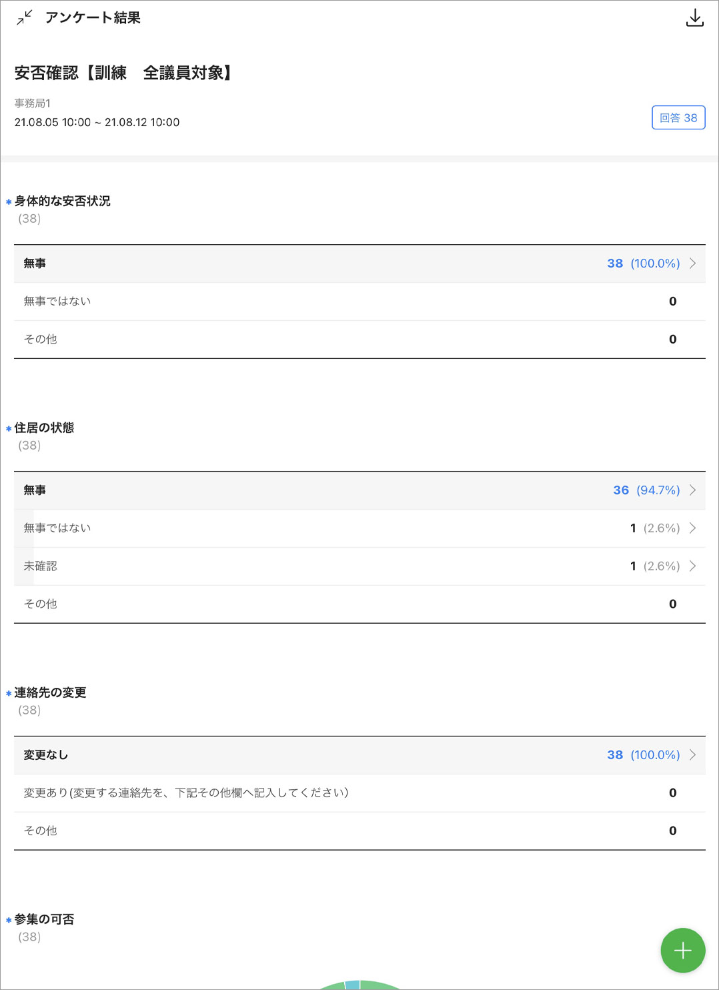Expand 無事 details under 身体的な安否状況
The width and height of the screenshot is (719, 990).
click(692, 264)
